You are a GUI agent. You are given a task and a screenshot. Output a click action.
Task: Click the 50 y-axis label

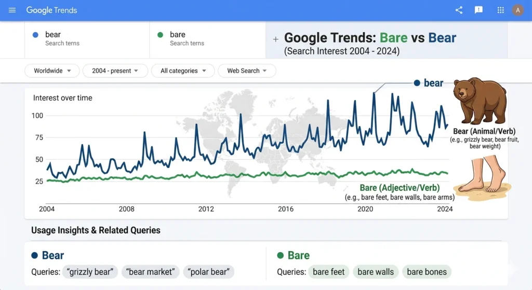39,160
